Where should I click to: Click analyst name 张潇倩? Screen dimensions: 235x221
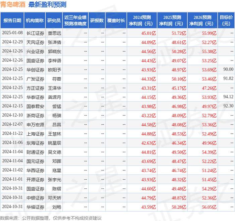point(54,42)
